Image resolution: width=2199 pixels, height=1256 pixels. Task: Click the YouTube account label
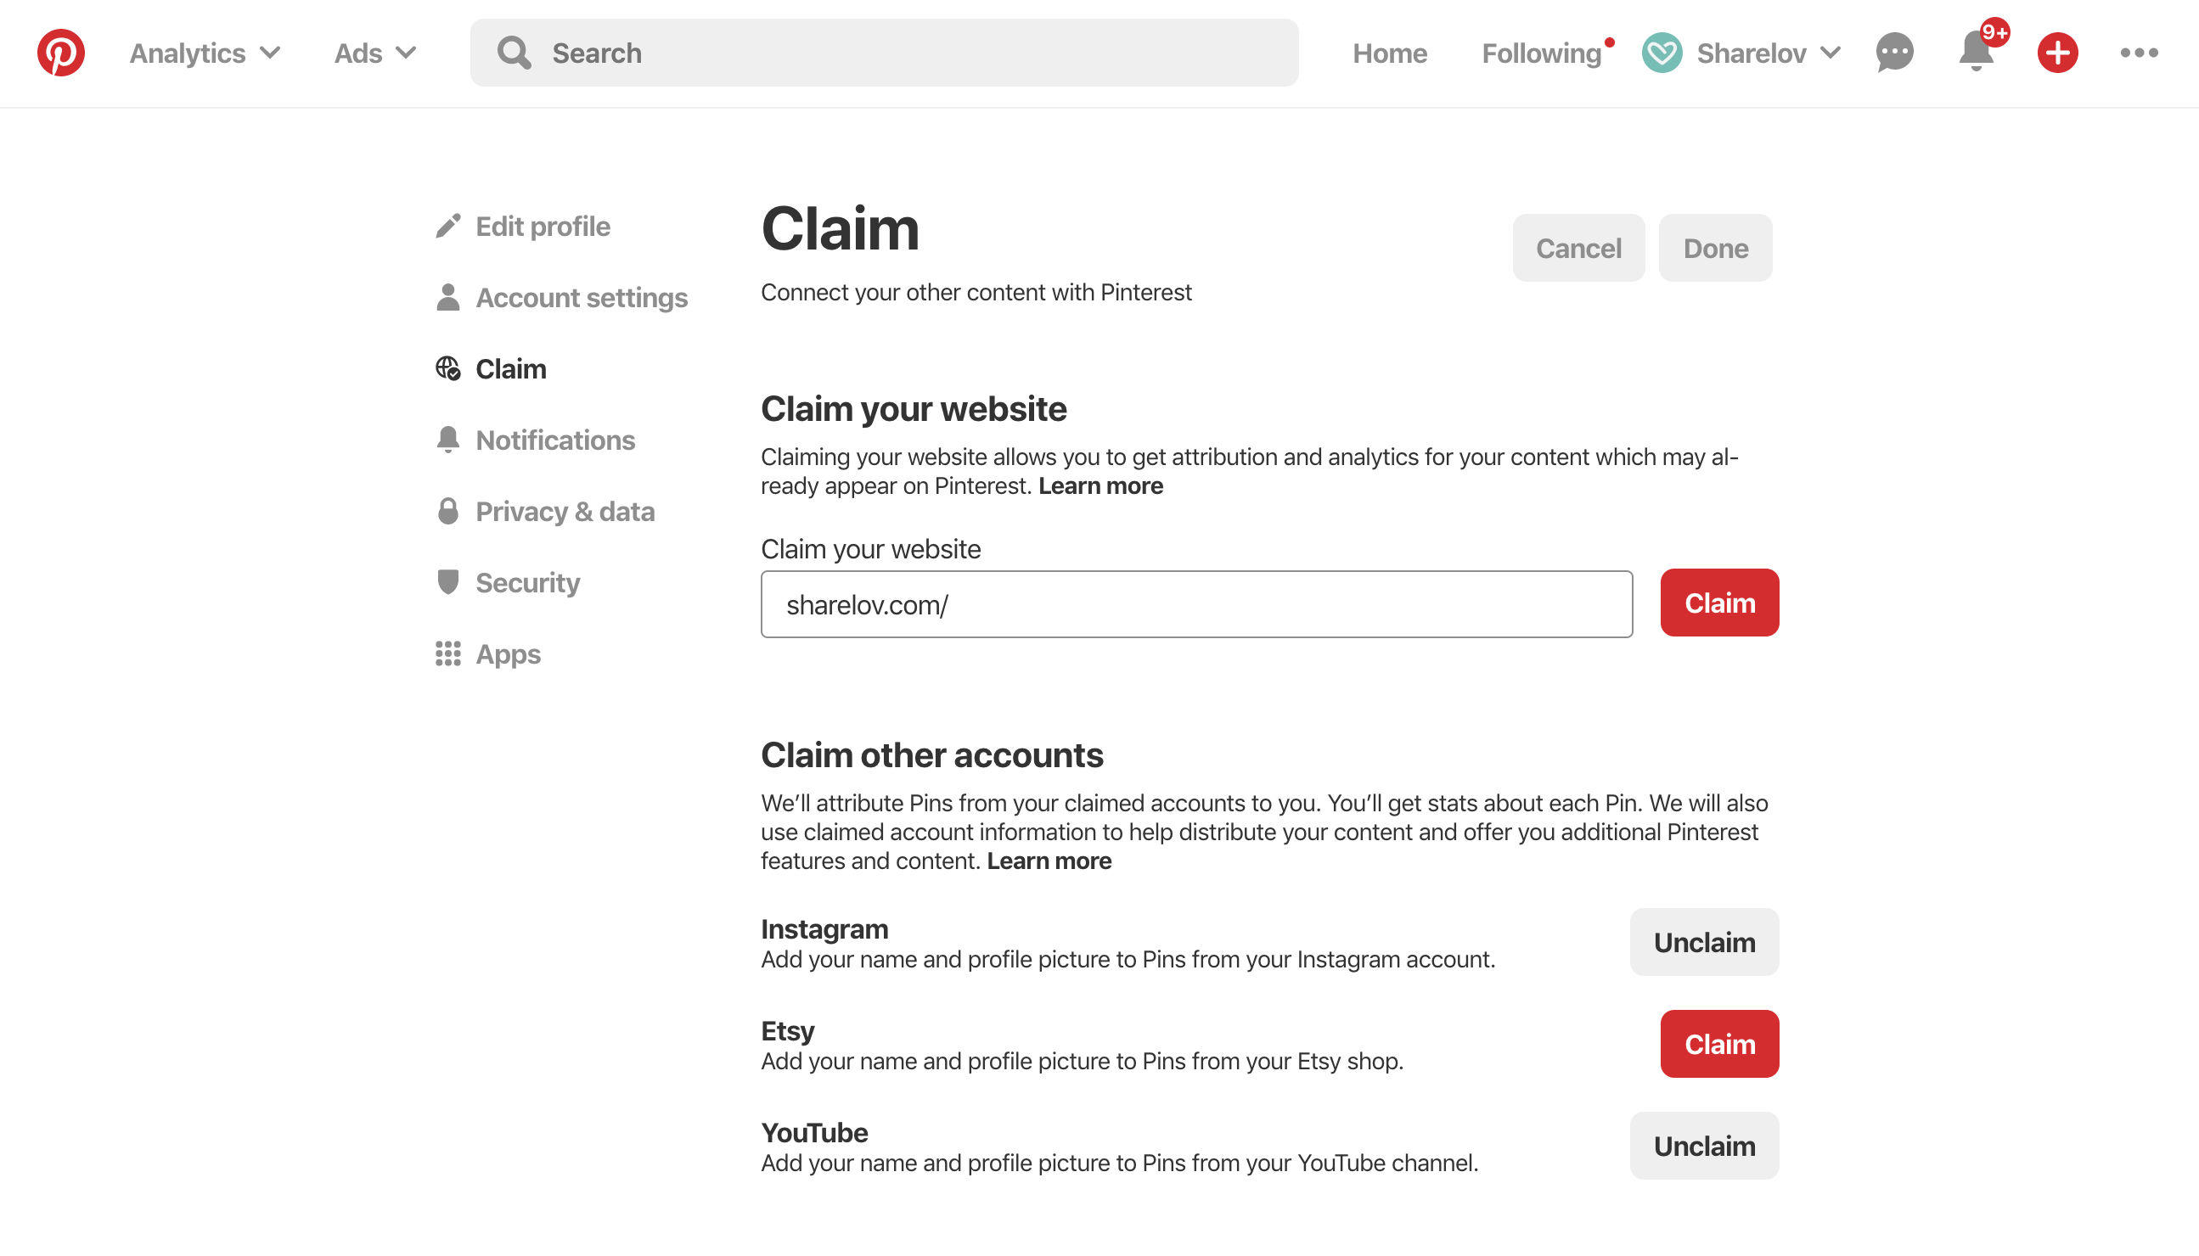pyautogui.click(x=814, y=1133)
